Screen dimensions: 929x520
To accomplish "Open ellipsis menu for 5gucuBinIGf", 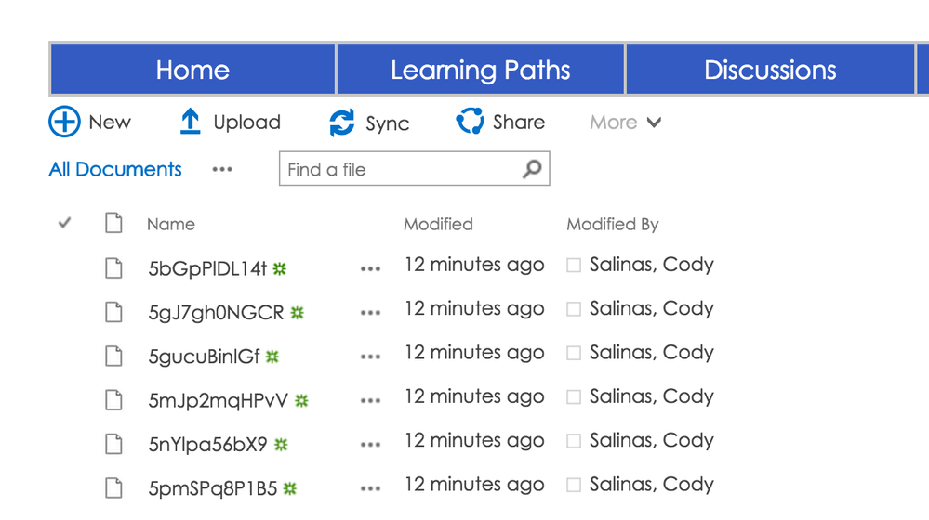I will pyautogui.click(x=370, y=357).
